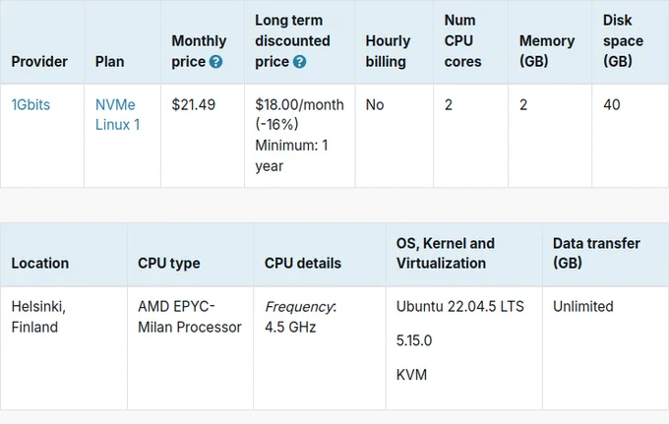Click the CPU type column header
The height and width of the screenshot is (424, 669).
pos(169,264)
